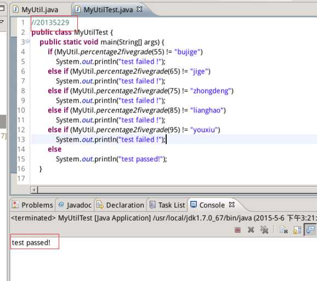
Task: Close the MyUtilTest.java tab
Action: [139, 9]
